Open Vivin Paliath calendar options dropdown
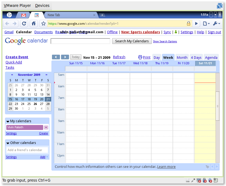226x186 pixels. click(x=46, y=127)
